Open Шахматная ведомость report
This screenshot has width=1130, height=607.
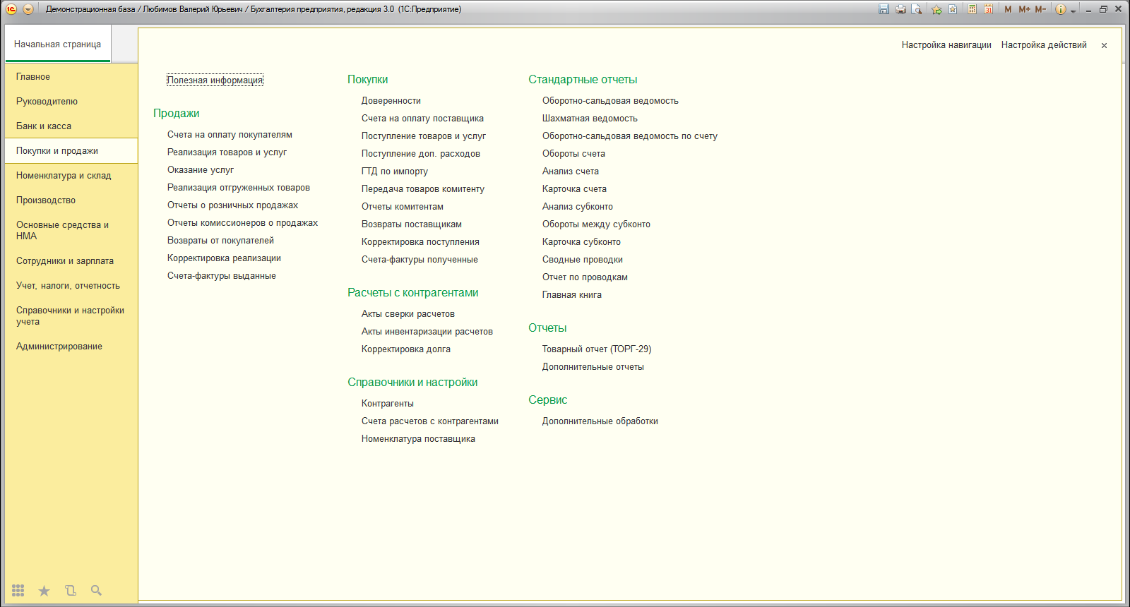click(x=590, y=118)
